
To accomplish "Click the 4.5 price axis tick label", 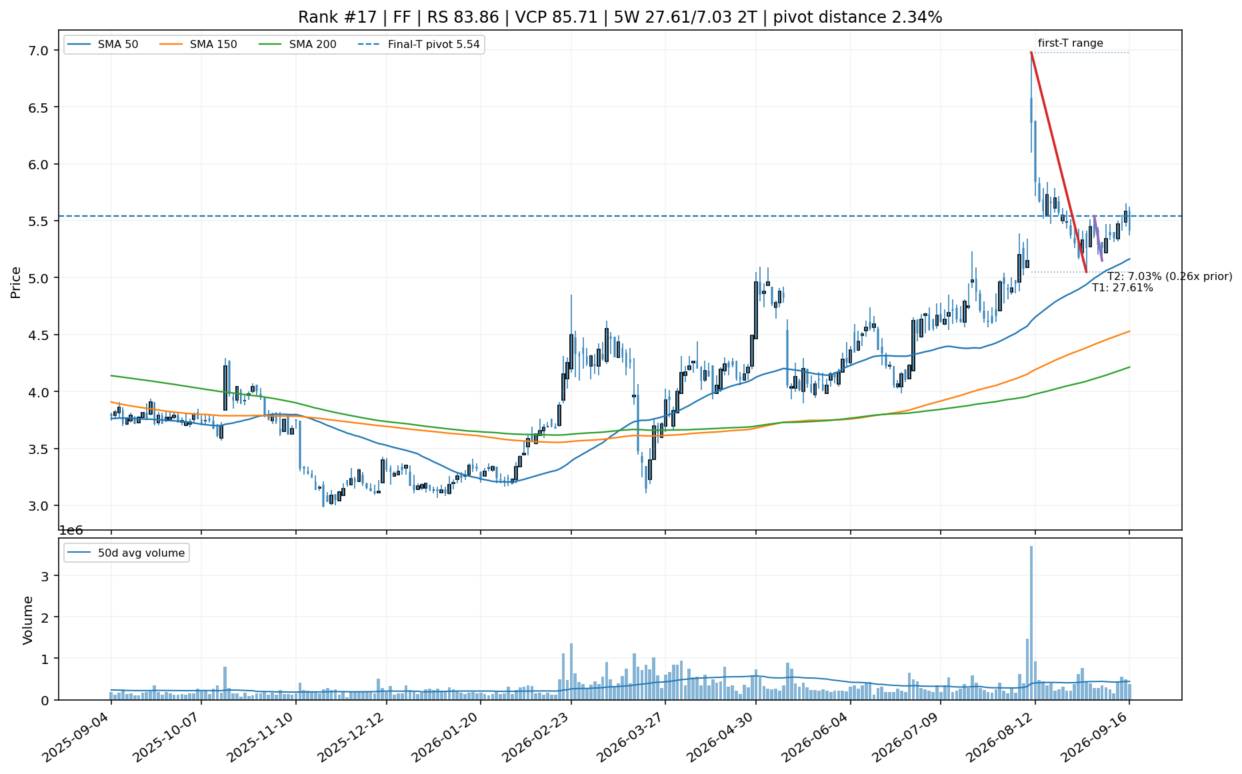I will (39, 335).
